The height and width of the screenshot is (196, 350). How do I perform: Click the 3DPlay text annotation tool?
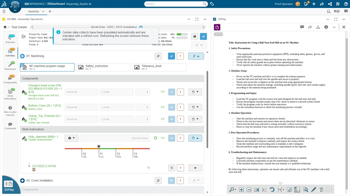[x=321, y=189]
